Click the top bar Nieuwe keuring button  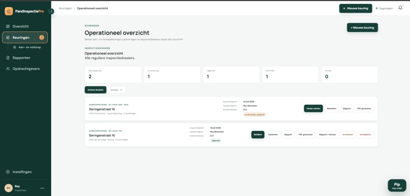[356, 8]
